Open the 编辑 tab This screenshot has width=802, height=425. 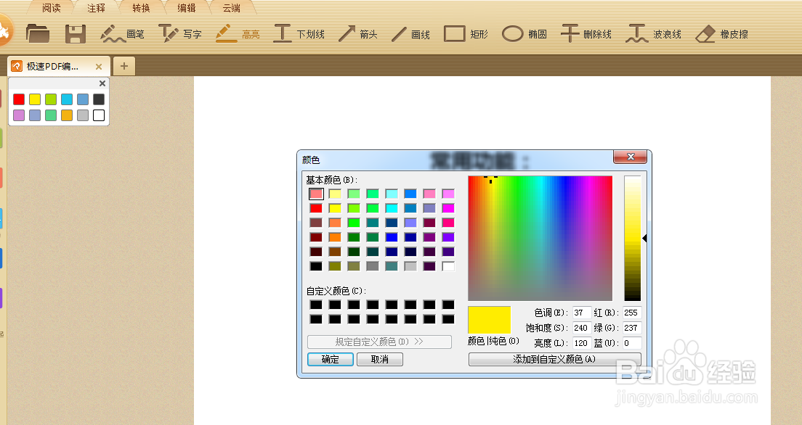186,8
